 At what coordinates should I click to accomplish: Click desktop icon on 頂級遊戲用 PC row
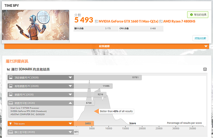tap(11, 78)
